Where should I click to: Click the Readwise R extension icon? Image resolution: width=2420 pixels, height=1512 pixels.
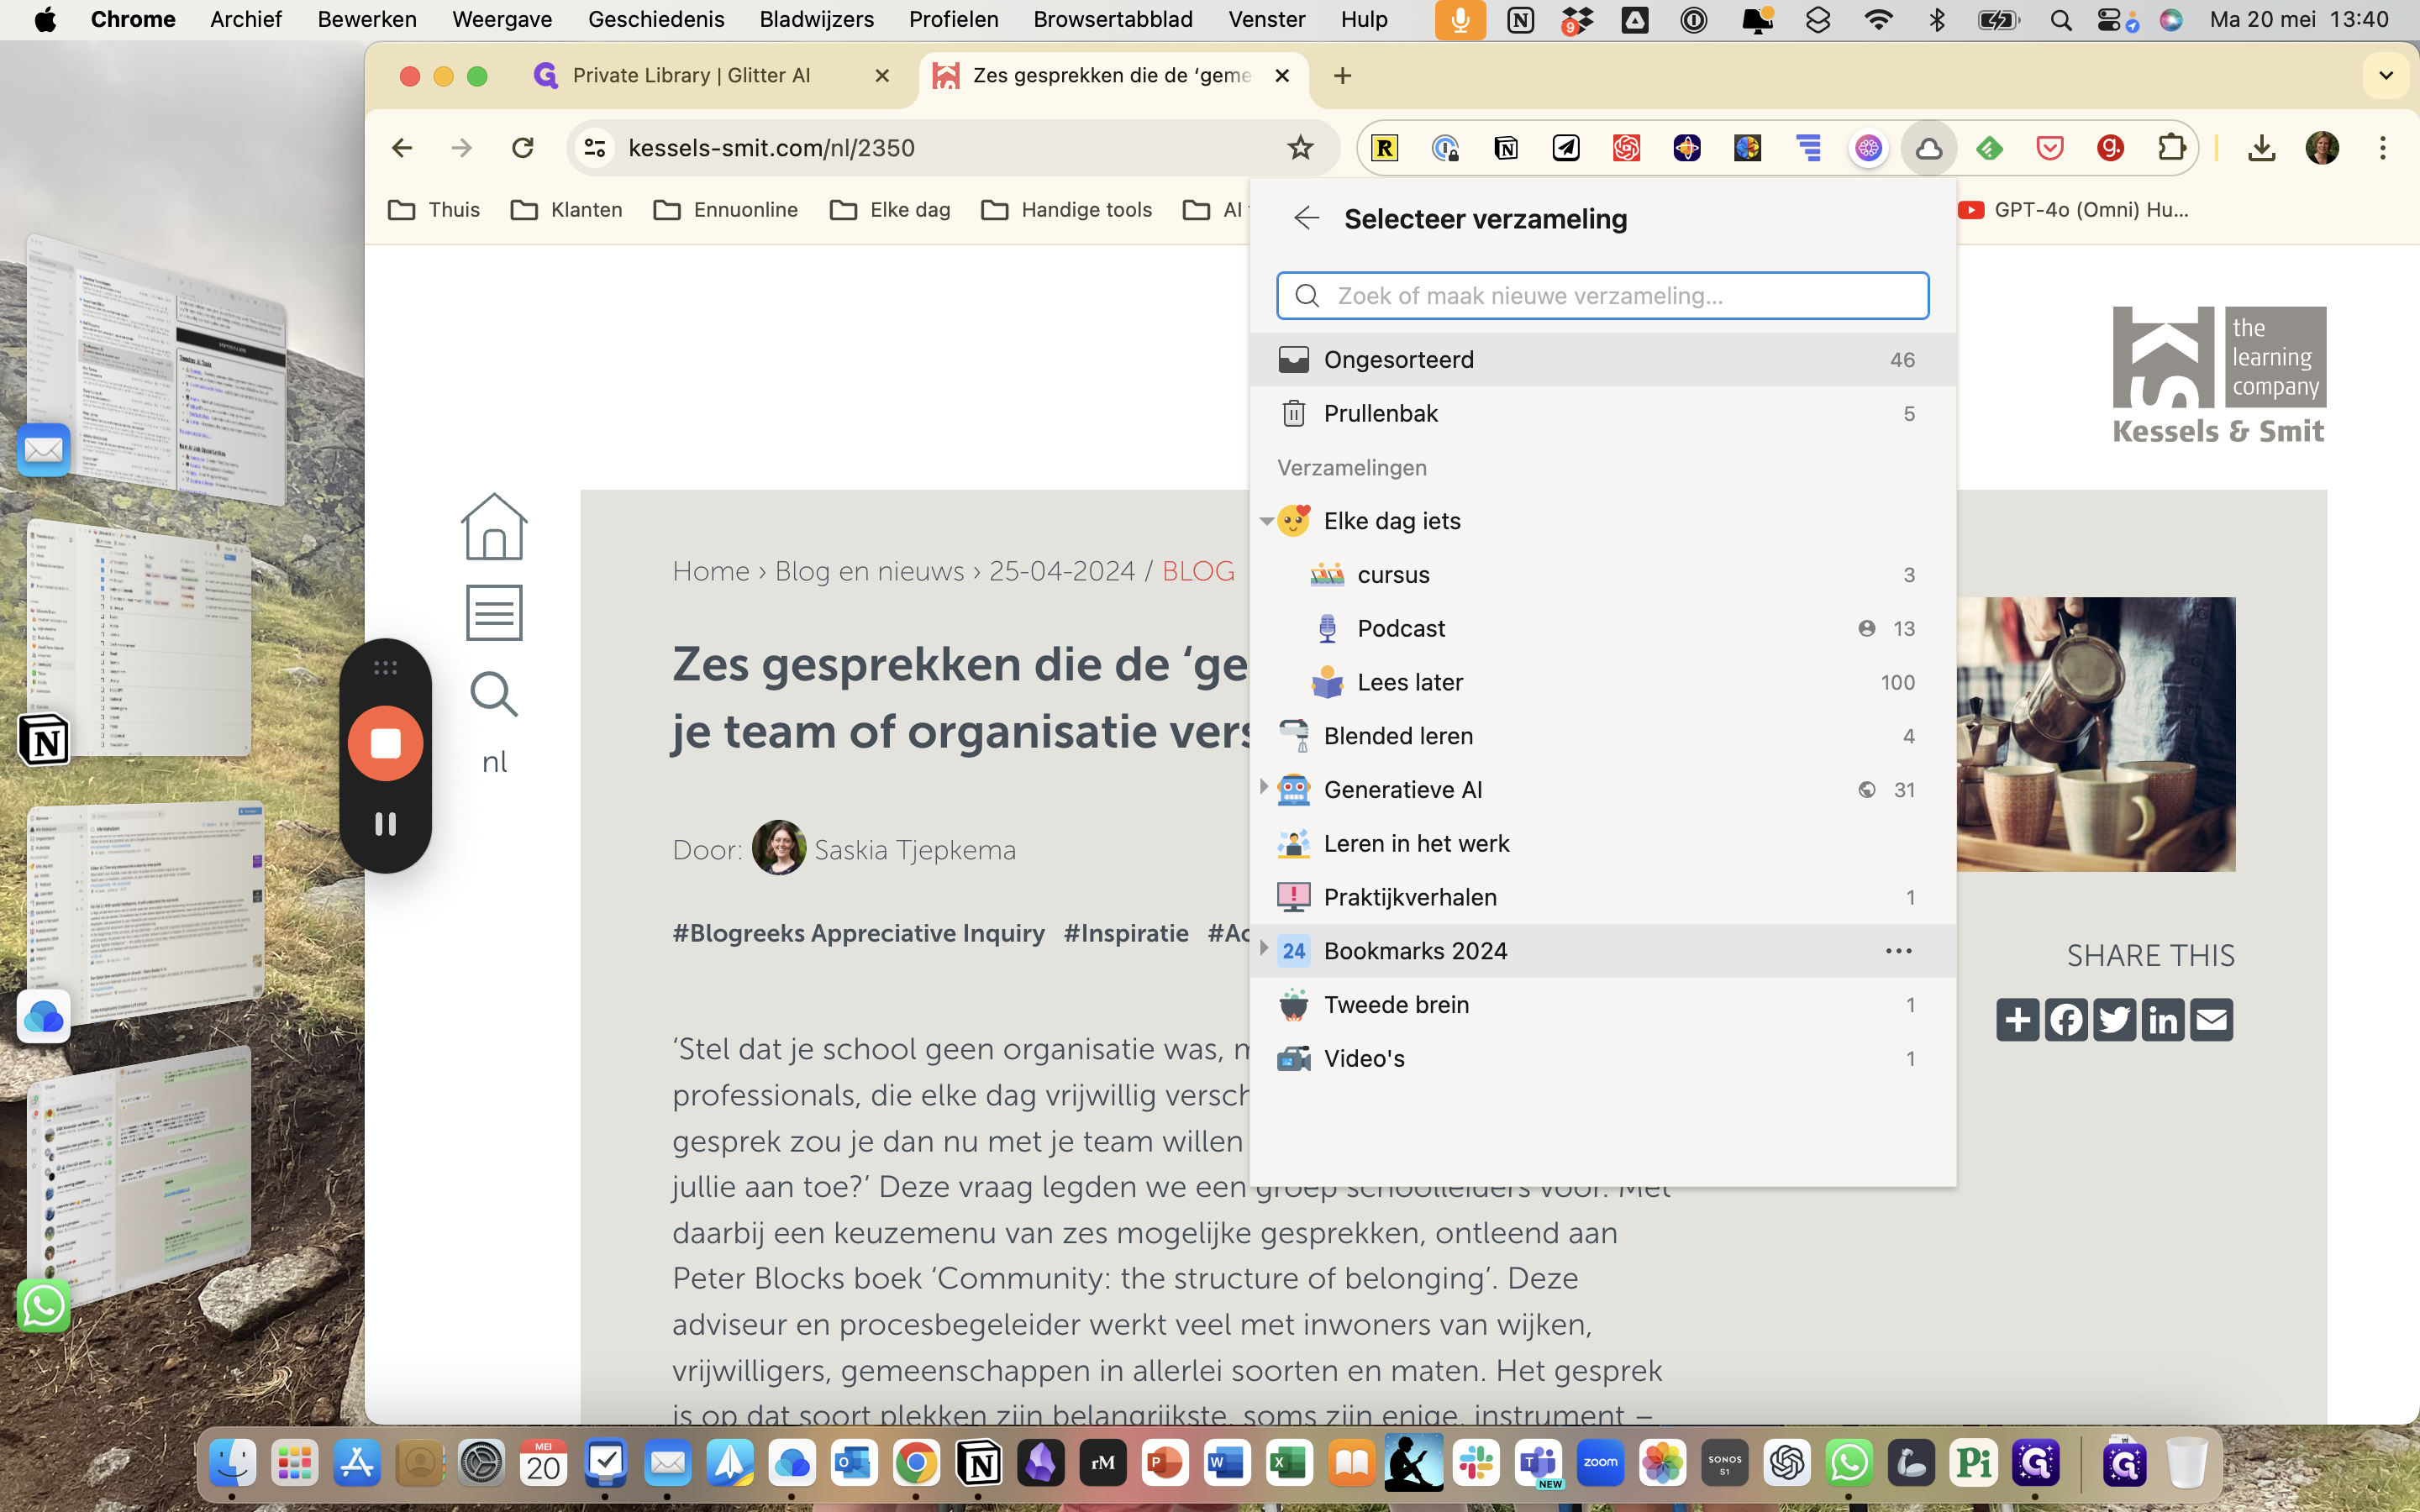click(1384, 148)
